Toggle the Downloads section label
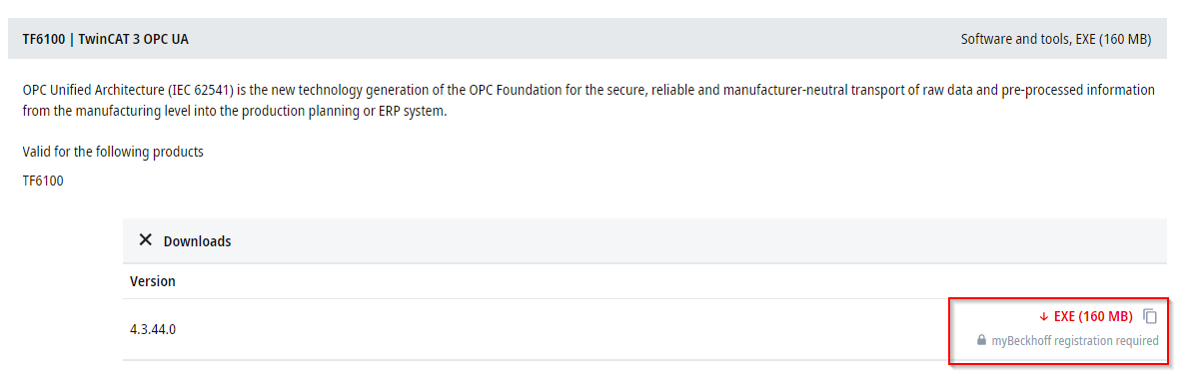The width and height of the screenshot is (1189, 379). (197, 241)
